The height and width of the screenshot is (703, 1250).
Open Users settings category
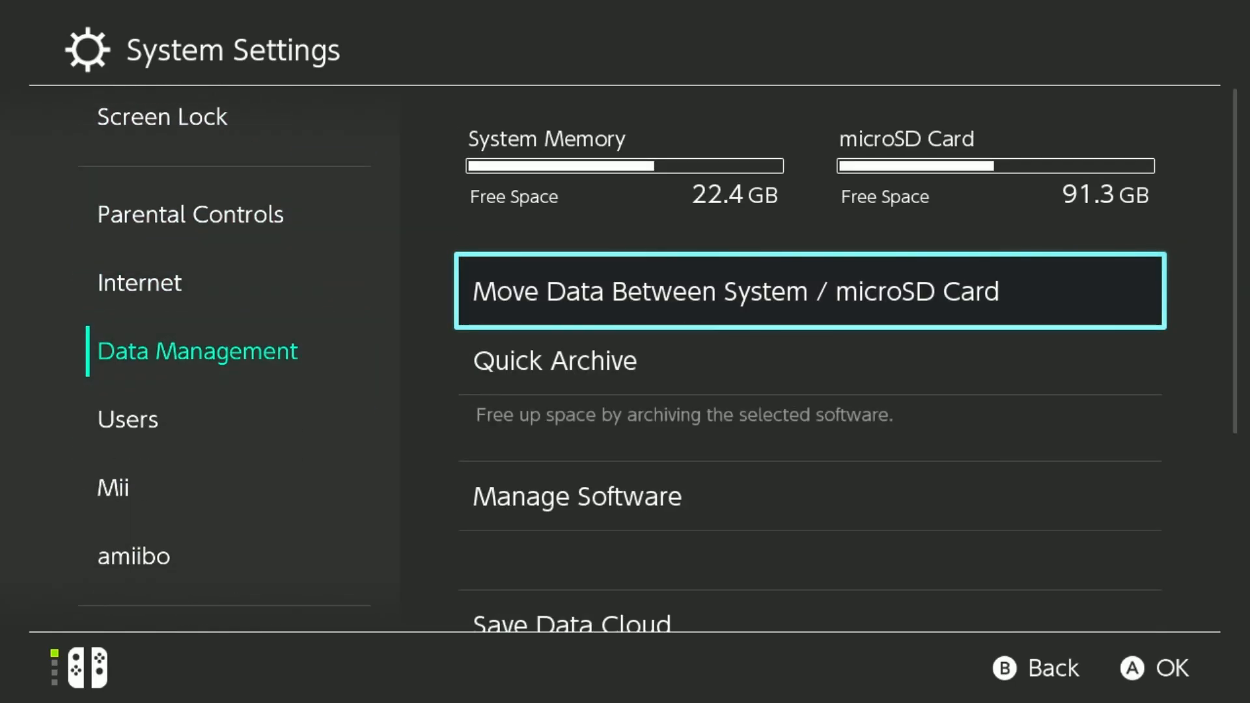pos(128,420)
